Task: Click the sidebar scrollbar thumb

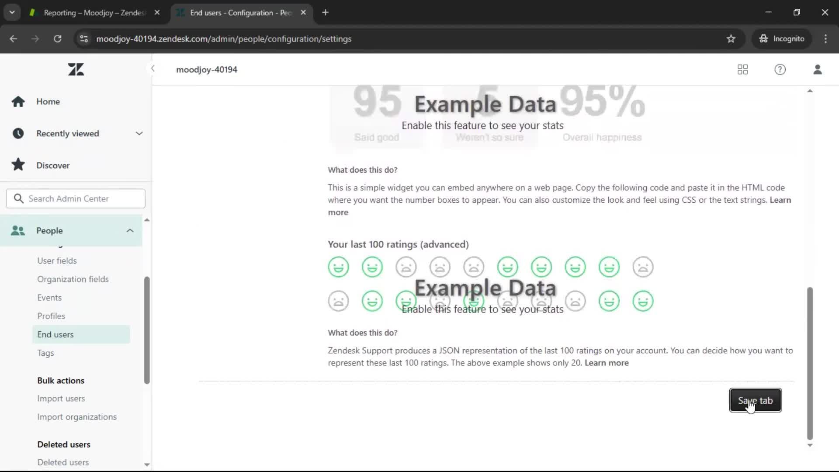Action: coord(147,330)
